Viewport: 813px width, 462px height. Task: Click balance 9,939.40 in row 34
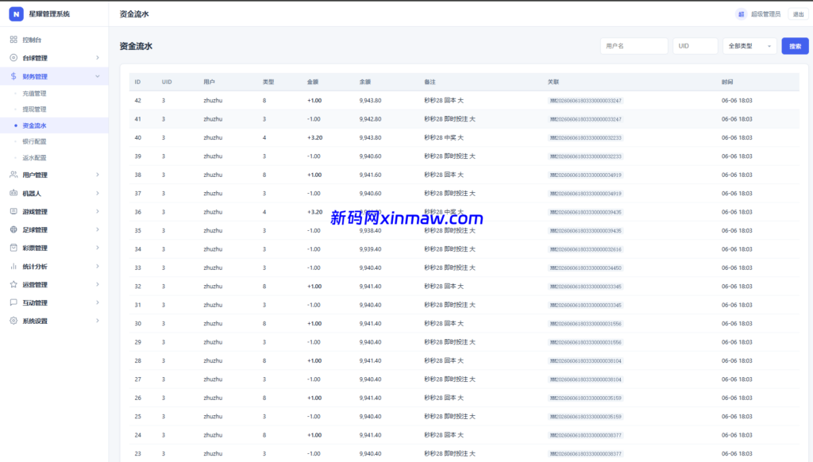click(370, 249)
